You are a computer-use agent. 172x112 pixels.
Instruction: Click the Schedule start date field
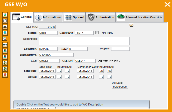pos(47,71)
